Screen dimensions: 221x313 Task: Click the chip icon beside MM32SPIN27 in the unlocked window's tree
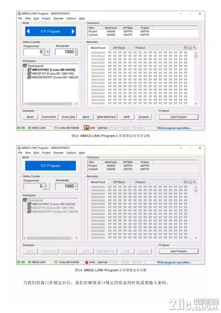[29, 70]
